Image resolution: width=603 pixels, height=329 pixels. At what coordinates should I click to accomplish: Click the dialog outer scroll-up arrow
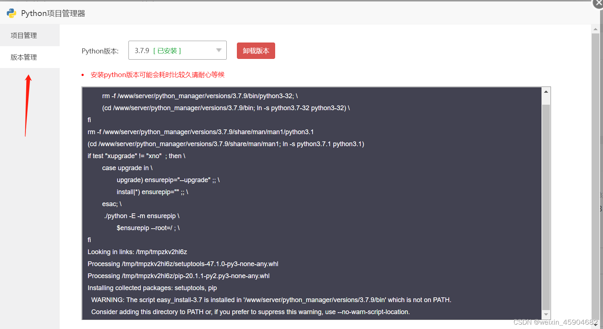pyautogui.click(x=595, y=29)
